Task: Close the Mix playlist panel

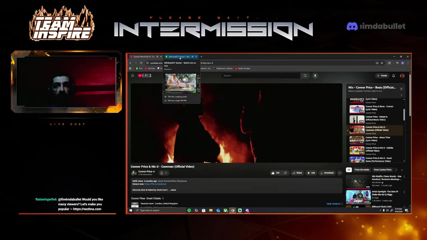Action: point(401,89)
